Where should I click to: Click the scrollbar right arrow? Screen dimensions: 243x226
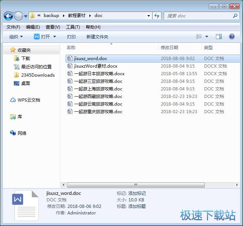click(237, 185)
